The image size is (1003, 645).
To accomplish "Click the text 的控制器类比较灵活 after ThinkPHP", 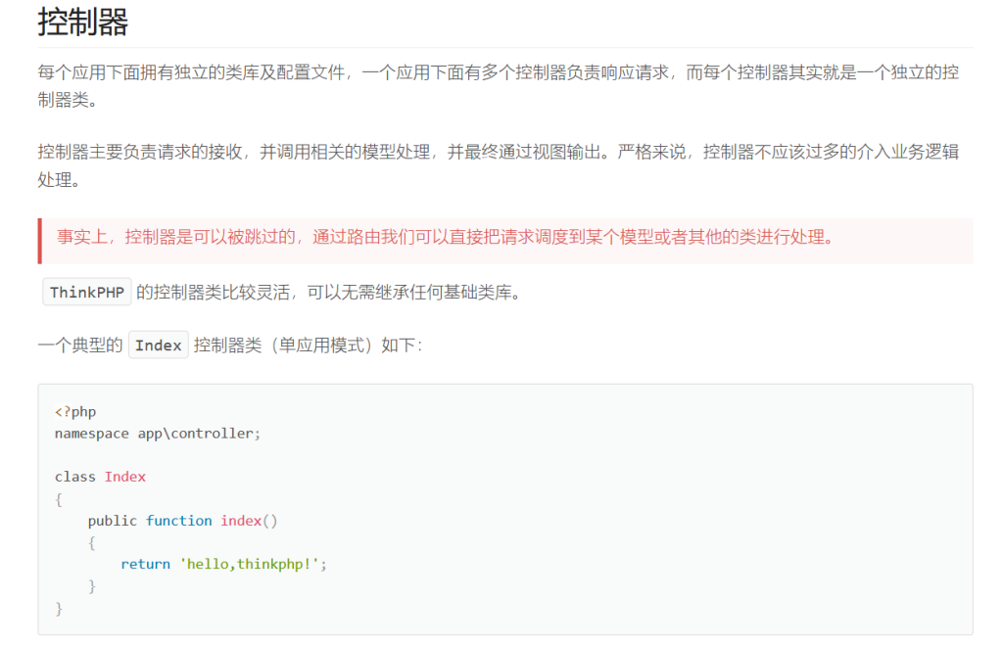I will (x=327, y=292).
